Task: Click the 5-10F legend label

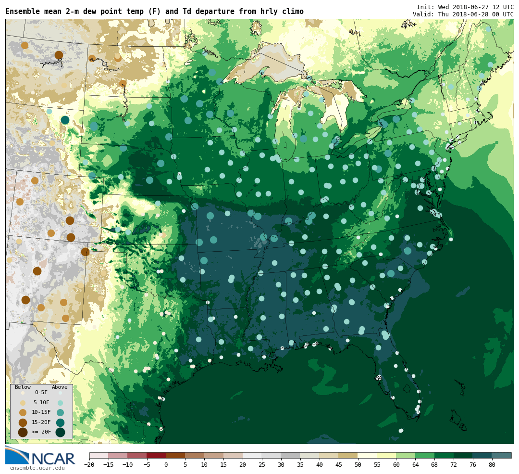Action: tap(41, 403)
